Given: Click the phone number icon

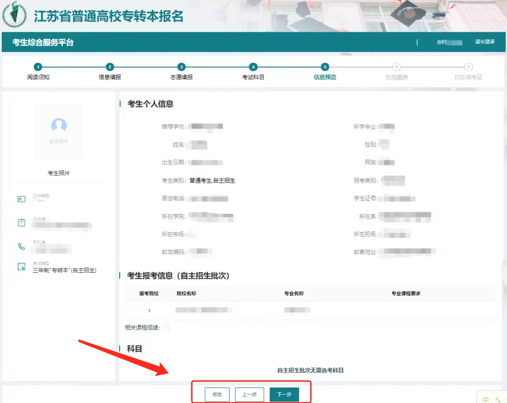Looking at the screenshot, I should [21, 246].
